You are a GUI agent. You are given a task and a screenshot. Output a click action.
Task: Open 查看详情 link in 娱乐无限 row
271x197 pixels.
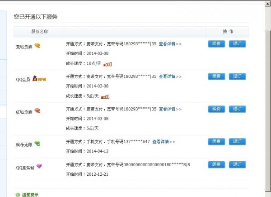click(164, 142)
